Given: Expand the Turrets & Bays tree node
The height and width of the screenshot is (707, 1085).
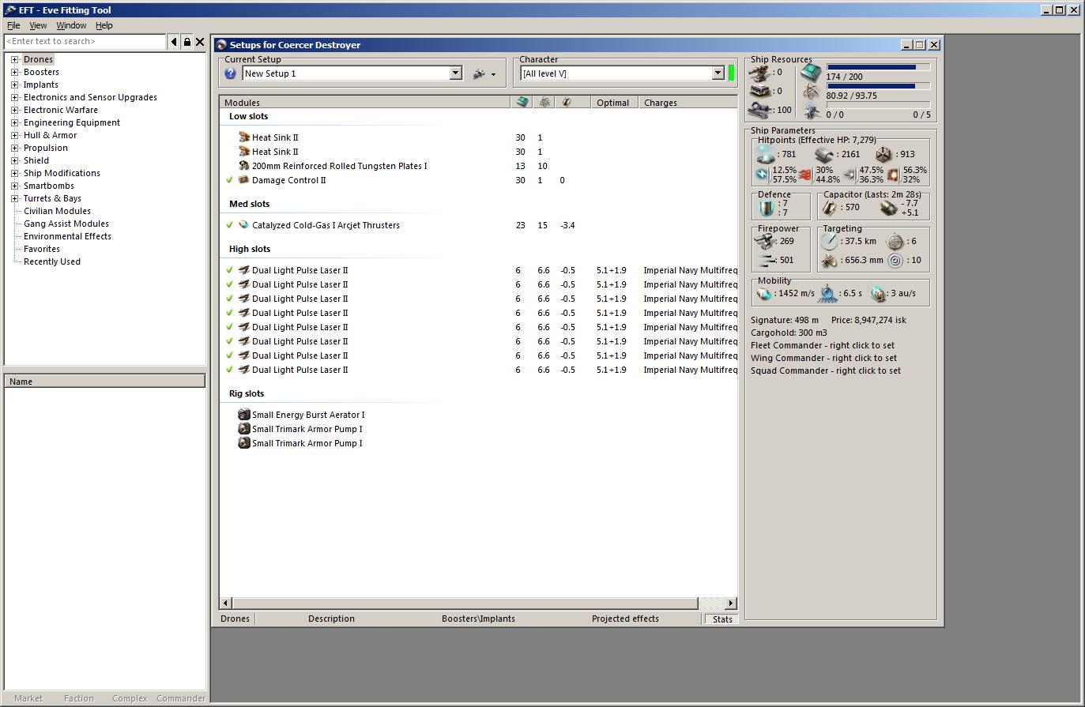Looking at the screenshot, I should 14,198.
